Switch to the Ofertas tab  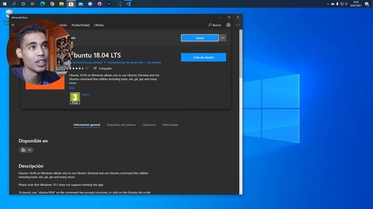pyautogui.click(x=98, y=25)
